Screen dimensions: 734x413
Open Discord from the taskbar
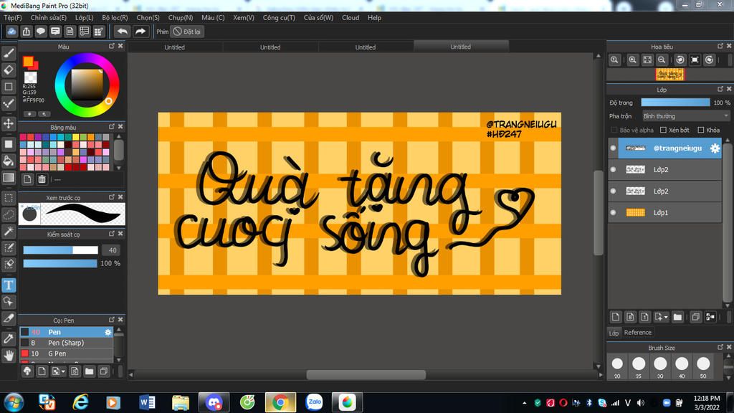coord(214,402)
